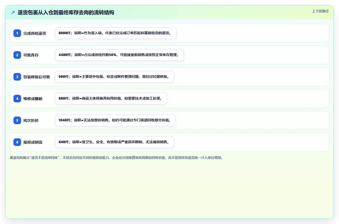Screen dimensions: 339x224
Task: Click the 960件 description box
Action: (114, 77)
